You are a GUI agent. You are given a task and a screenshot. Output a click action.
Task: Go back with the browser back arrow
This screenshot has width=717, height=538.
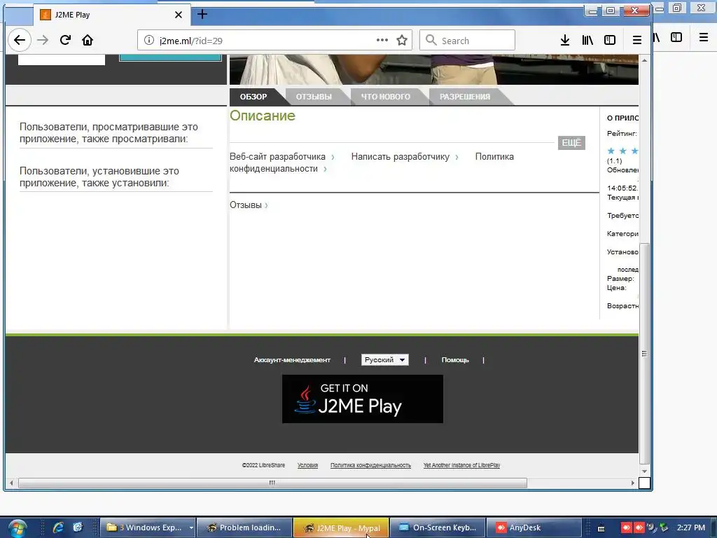point(20,40)
